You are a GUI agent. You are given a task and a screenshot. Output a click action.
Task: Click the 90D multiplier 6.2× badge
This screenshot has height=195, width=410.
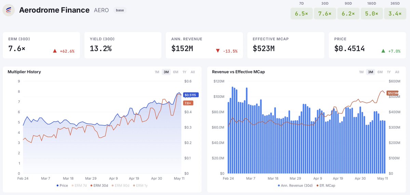pyautogui.click(x=348, y=14)
